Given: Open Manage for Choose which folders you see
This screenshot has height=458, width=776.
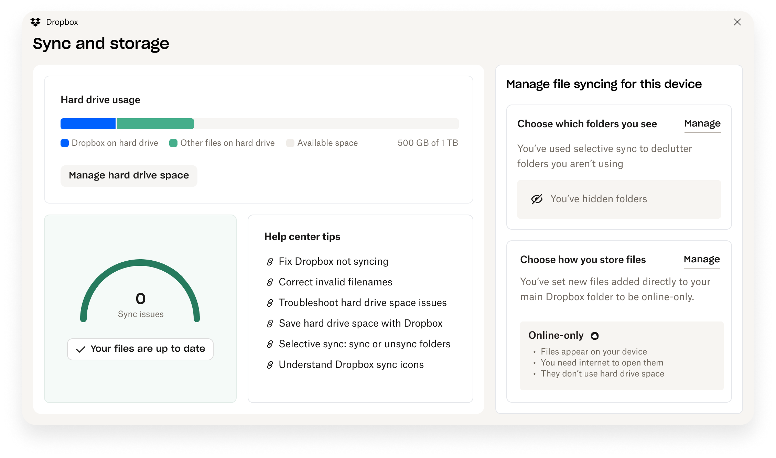Looking at the screenshot, I should 702,123.
